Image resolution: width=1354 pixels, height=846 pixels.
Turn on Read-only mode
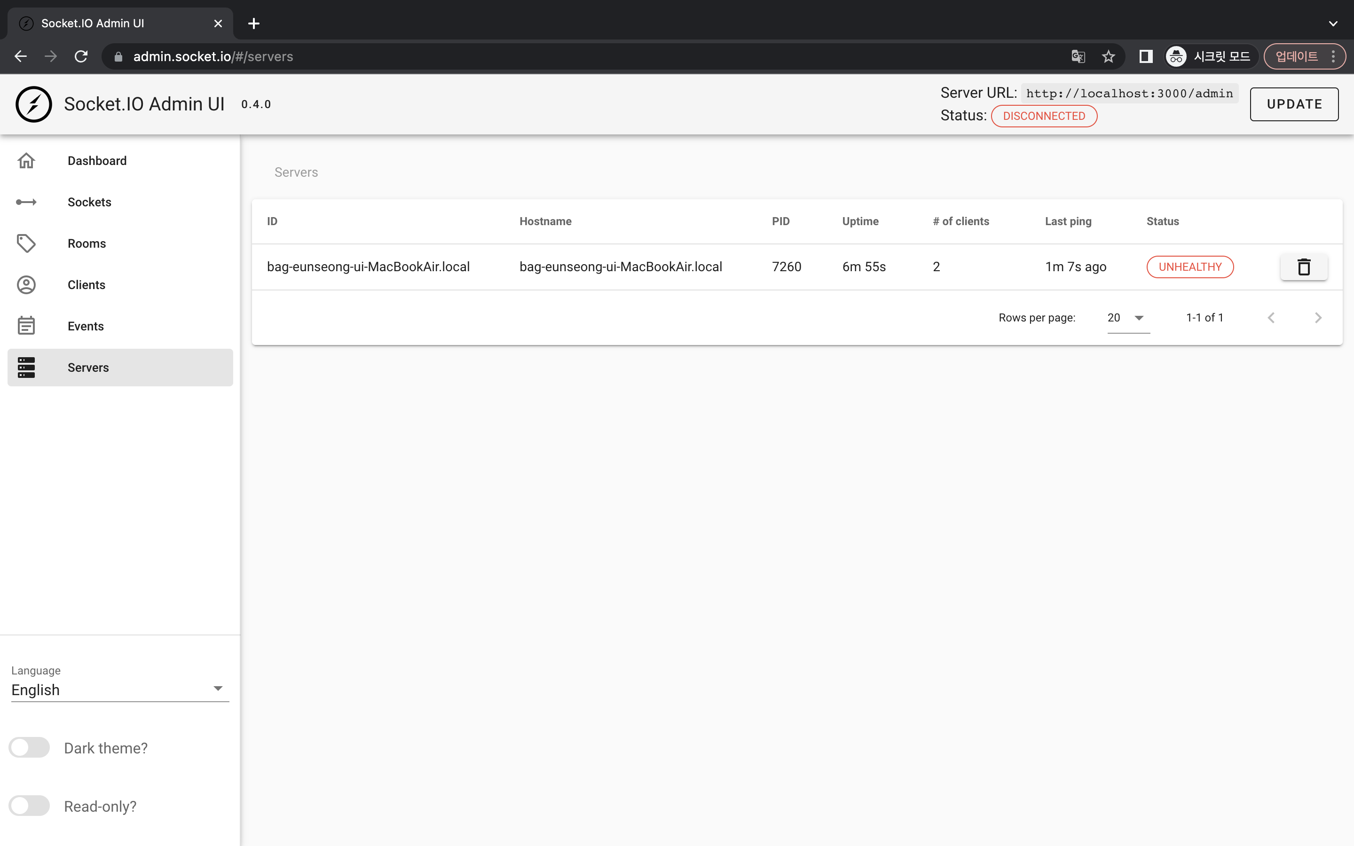pyautogui.click(x=29, y=805)
